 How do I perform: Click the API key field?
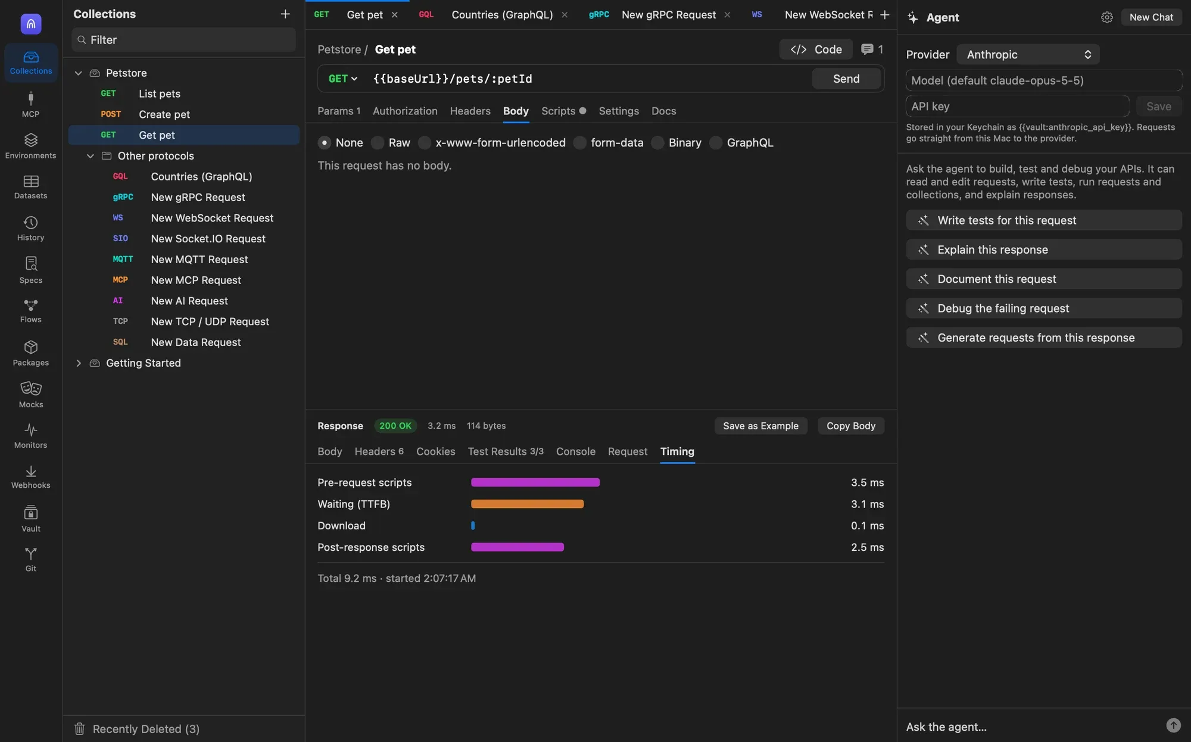pos(1017,107)
